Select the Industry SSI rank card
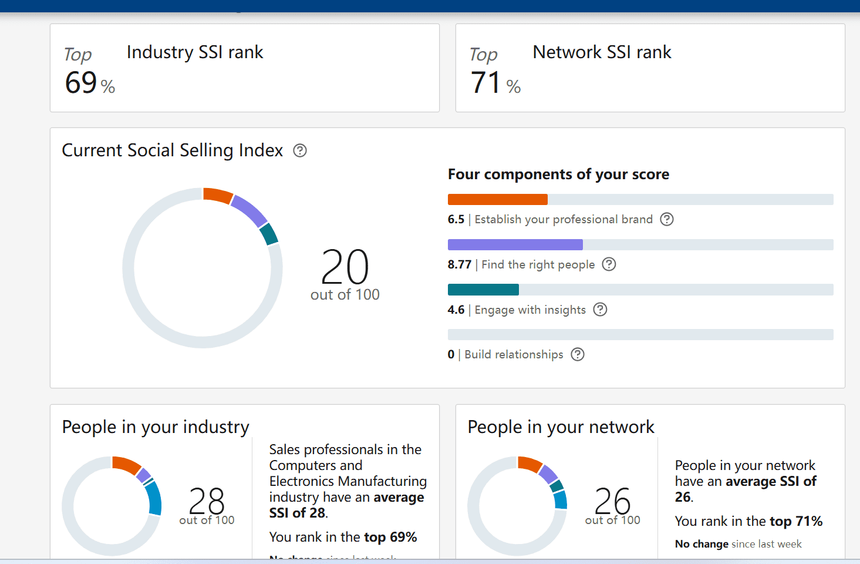Viewport: 860px width, 564px height. 245,68
